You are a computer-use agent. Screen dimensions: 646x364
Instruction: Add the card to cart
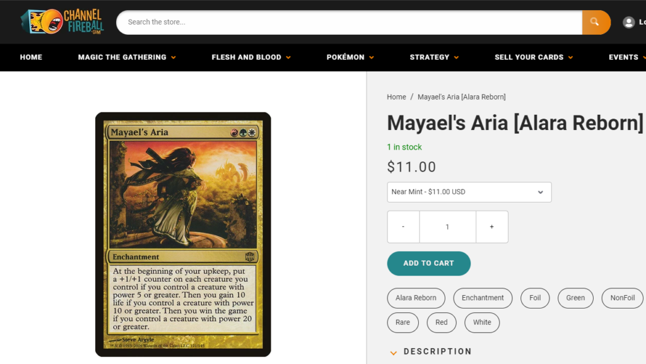click(x=428, y=264)
